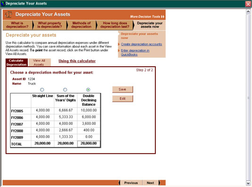Click the 3,600.00 cell in FY2007
The width and height of the screenshot is (252, 187).
(x=89, y=124)
